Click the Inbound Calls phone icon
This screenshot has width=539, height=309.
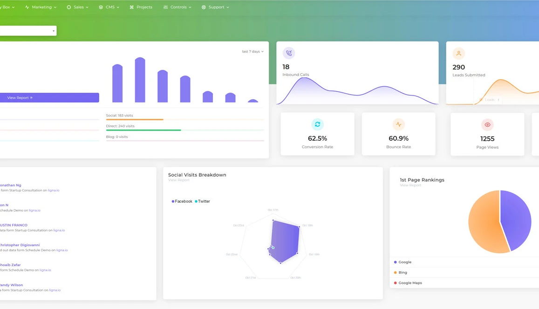pos(289,53)
